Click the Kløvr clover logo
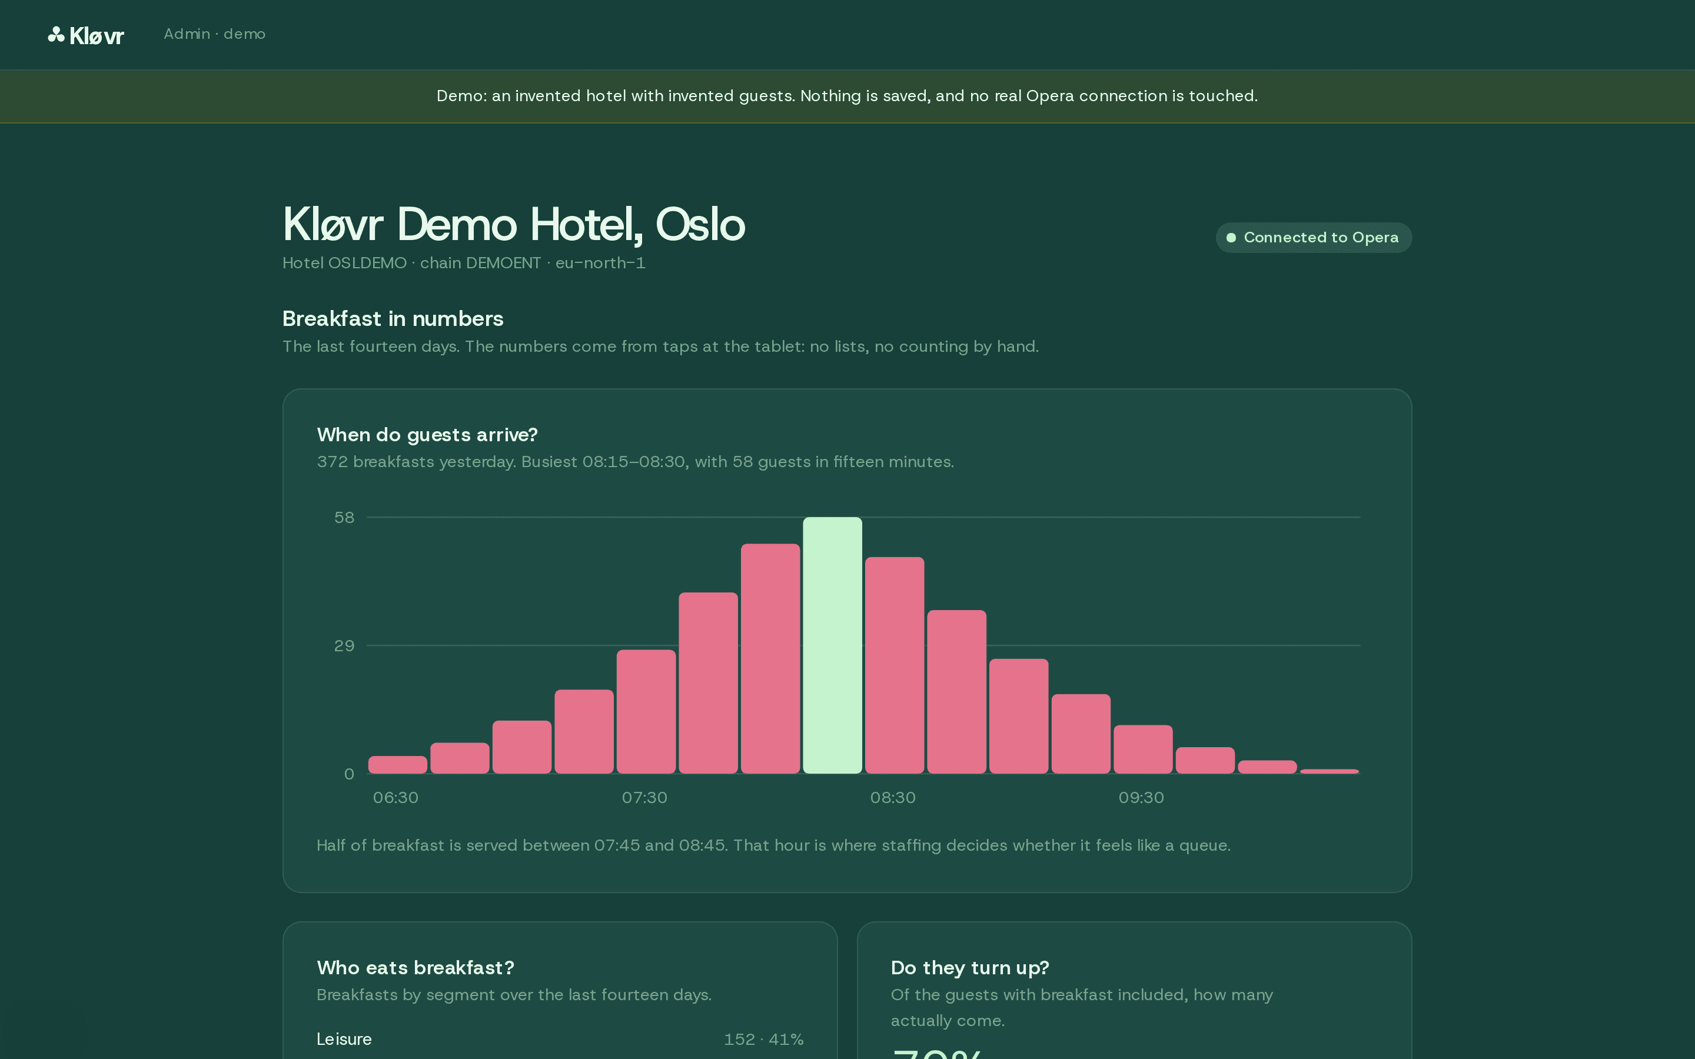This screenshot has height=1059, width=1695. click(x=85, y=35)
